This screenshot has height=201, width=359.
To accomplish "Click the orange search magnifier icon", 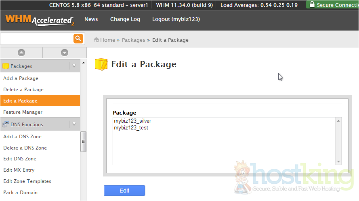I will [78, 39].
